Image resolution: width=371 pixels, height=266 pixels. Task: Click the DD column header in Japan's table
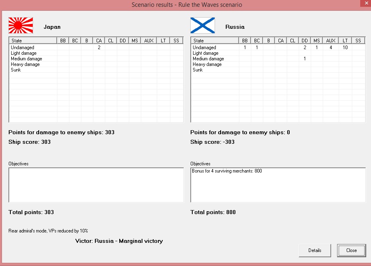click(123, 40)
